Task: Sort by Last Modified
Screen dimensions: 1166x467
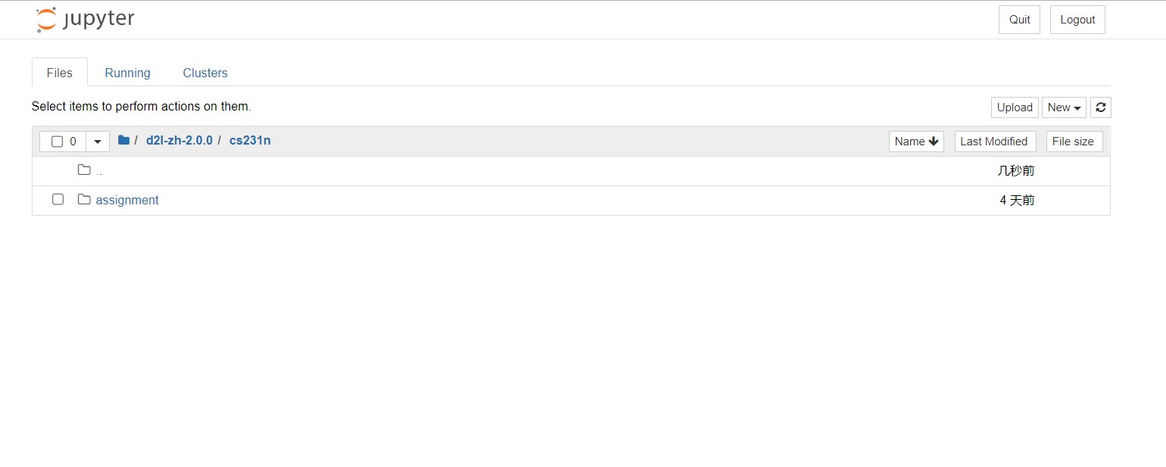Action: tap(995, 142)
